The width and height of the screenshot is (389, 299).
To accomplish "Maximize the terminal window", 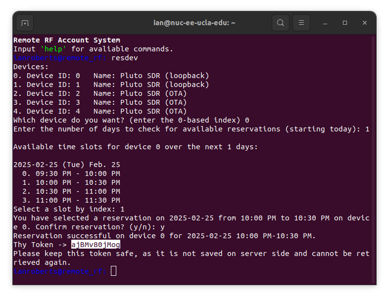I will pyautogui.click(x=345, y=23).
